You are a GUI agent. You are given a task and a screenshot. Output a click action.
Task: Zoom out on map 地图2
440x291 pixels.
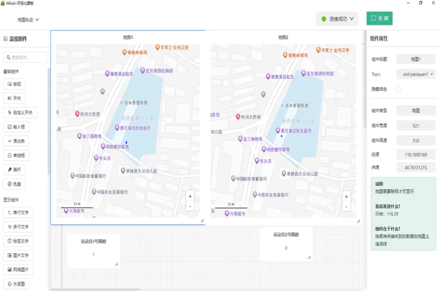click(346, 207)
